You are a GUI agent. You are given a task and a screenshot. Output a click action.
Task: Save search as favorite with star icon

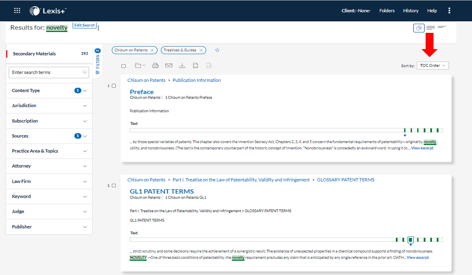tap(217, 50)
